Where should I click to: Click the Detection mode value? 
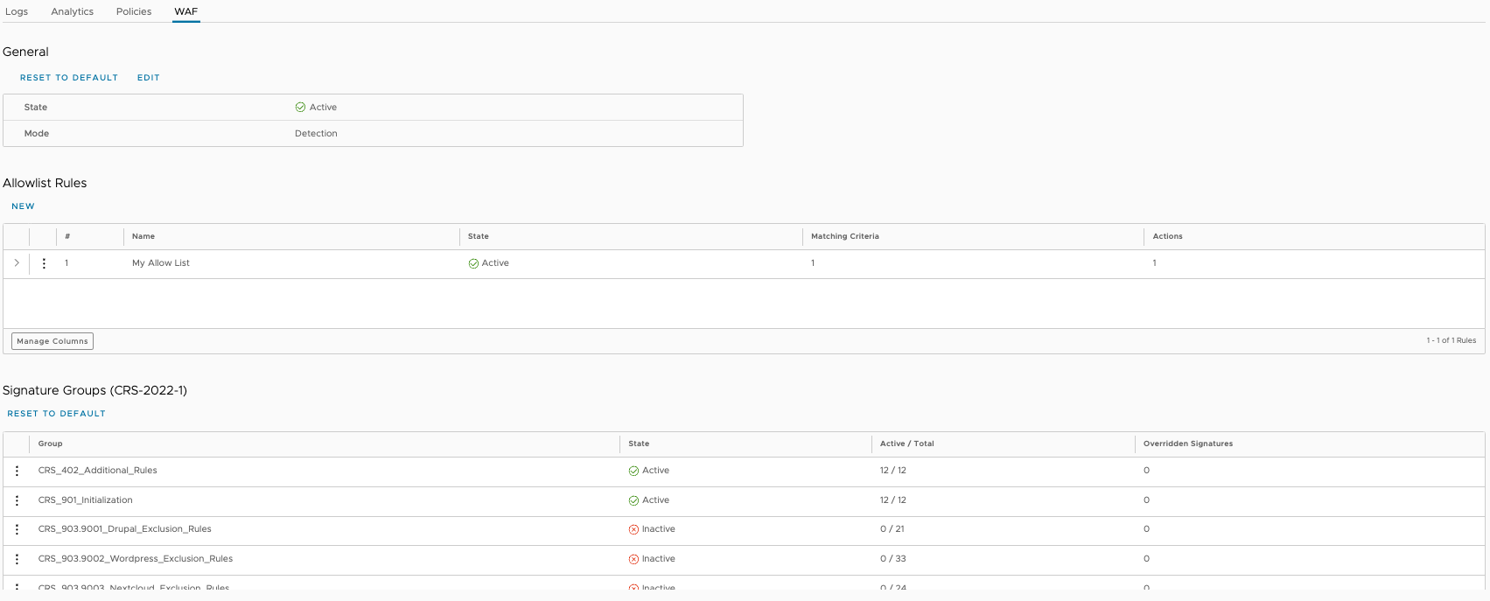(x=316, y=134)
